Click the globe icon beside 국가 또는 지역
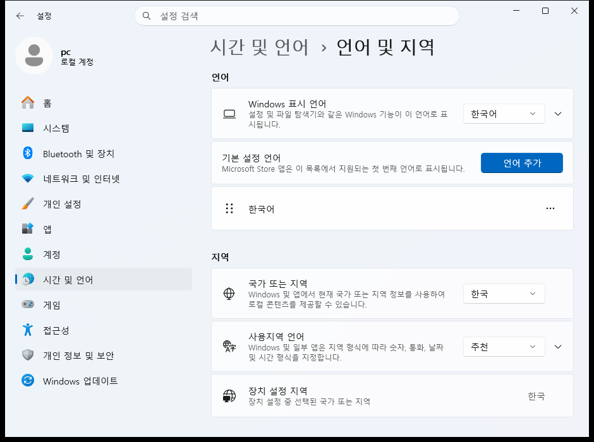The width and height of the screenshot is (594, 442). pyautogui.click(x=229, y=294)
